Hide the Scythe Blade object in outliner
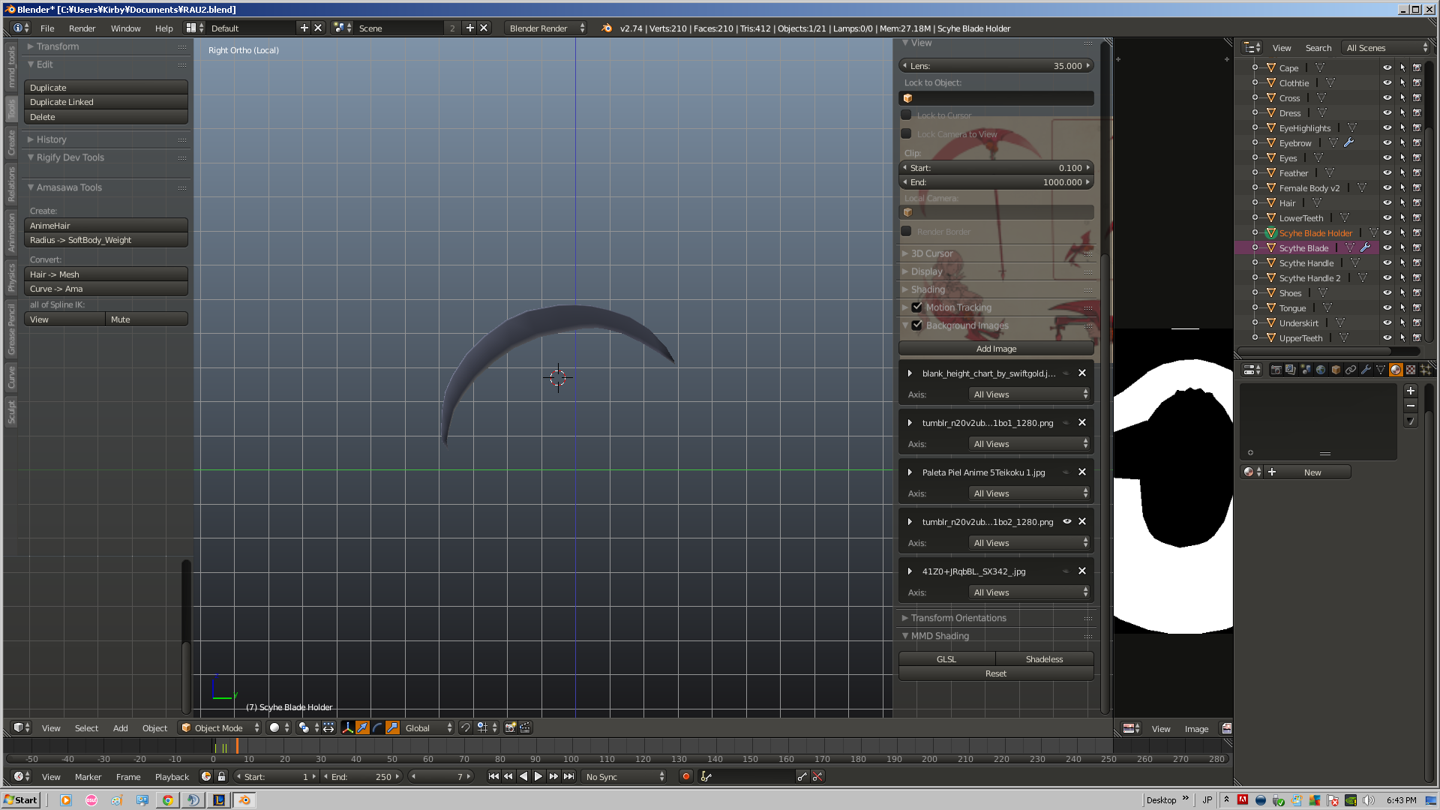Screen dimensions: 1440x810 (x=1387, y=248)
